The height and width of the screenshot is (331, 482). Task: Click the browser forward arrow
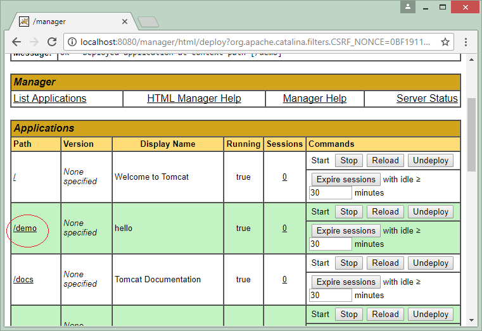(x=34, y=42)
